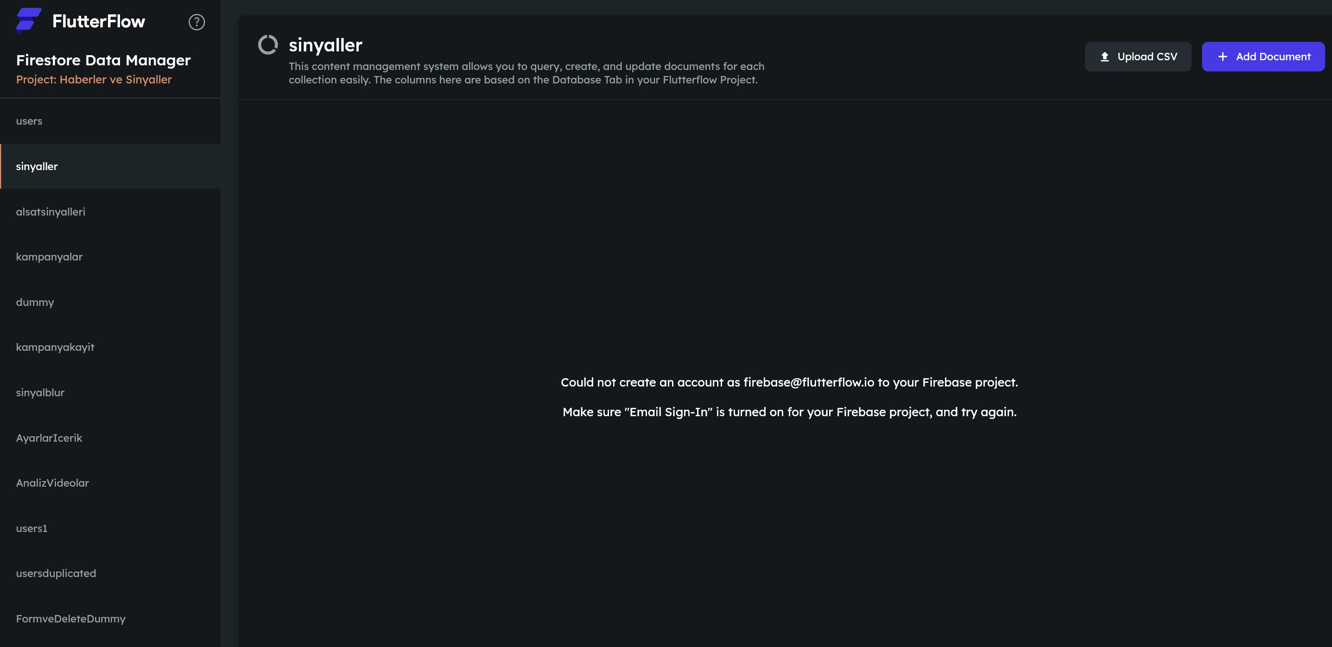Select the sinyaller collection
1332x647 pixels.
110,166
